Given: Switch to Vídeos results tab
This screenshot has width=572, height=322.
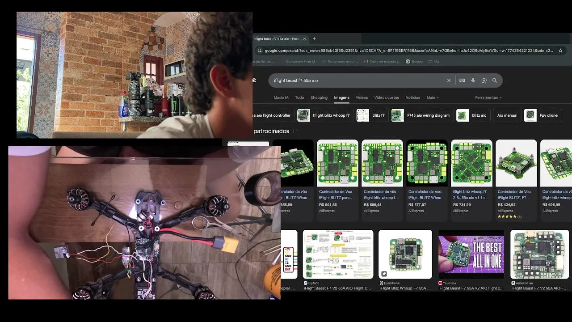Looking at the screenshot, I should click(x=362, y=97).
